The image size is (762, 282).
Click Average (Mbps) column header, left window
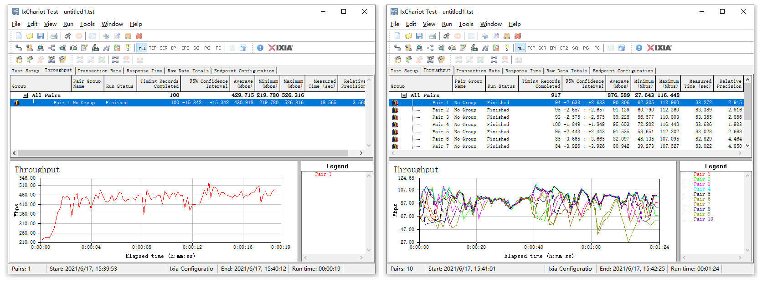[x=242, y=84]
